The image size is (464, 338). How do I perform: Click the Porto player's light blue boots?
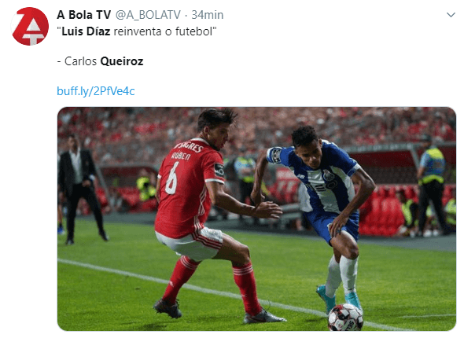[x=341, y=299]
